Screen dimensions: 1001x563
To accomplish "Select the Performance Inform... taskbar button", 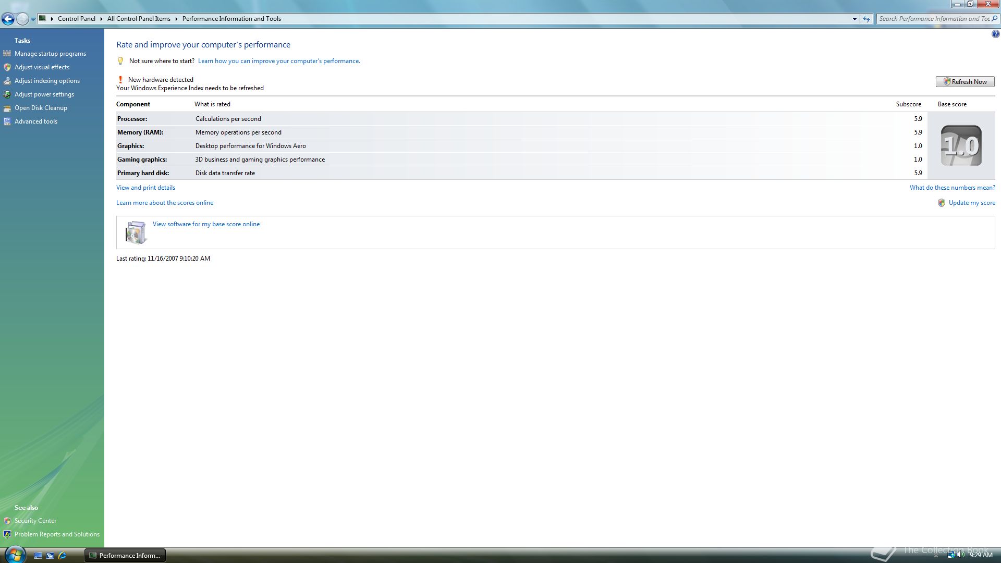I will [125, 556].
